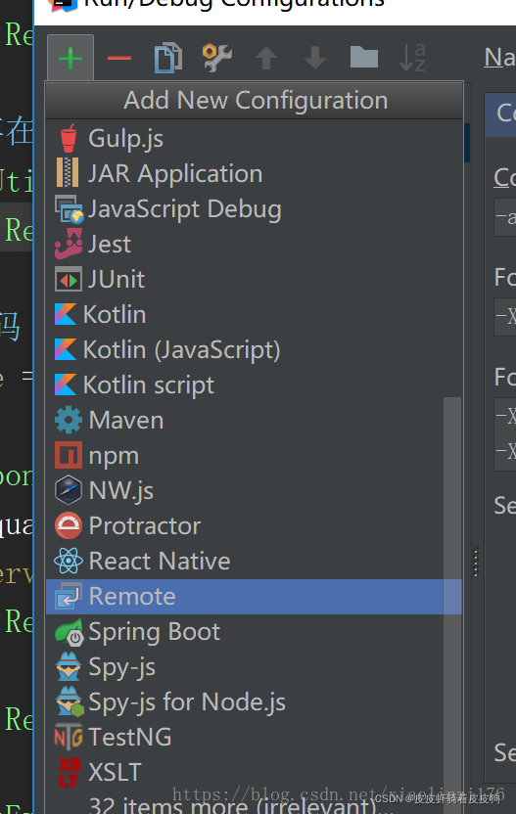Viewport: 516px width, 814px height.
Task: Click the Remote configuration icon
Action: tap(69, 596)
